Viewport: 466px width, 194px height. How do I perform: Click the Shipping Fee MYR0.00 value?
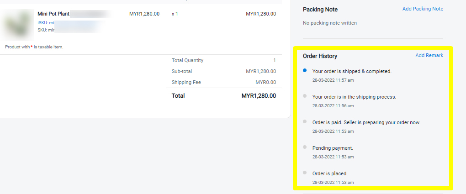[x=266, y=82]
